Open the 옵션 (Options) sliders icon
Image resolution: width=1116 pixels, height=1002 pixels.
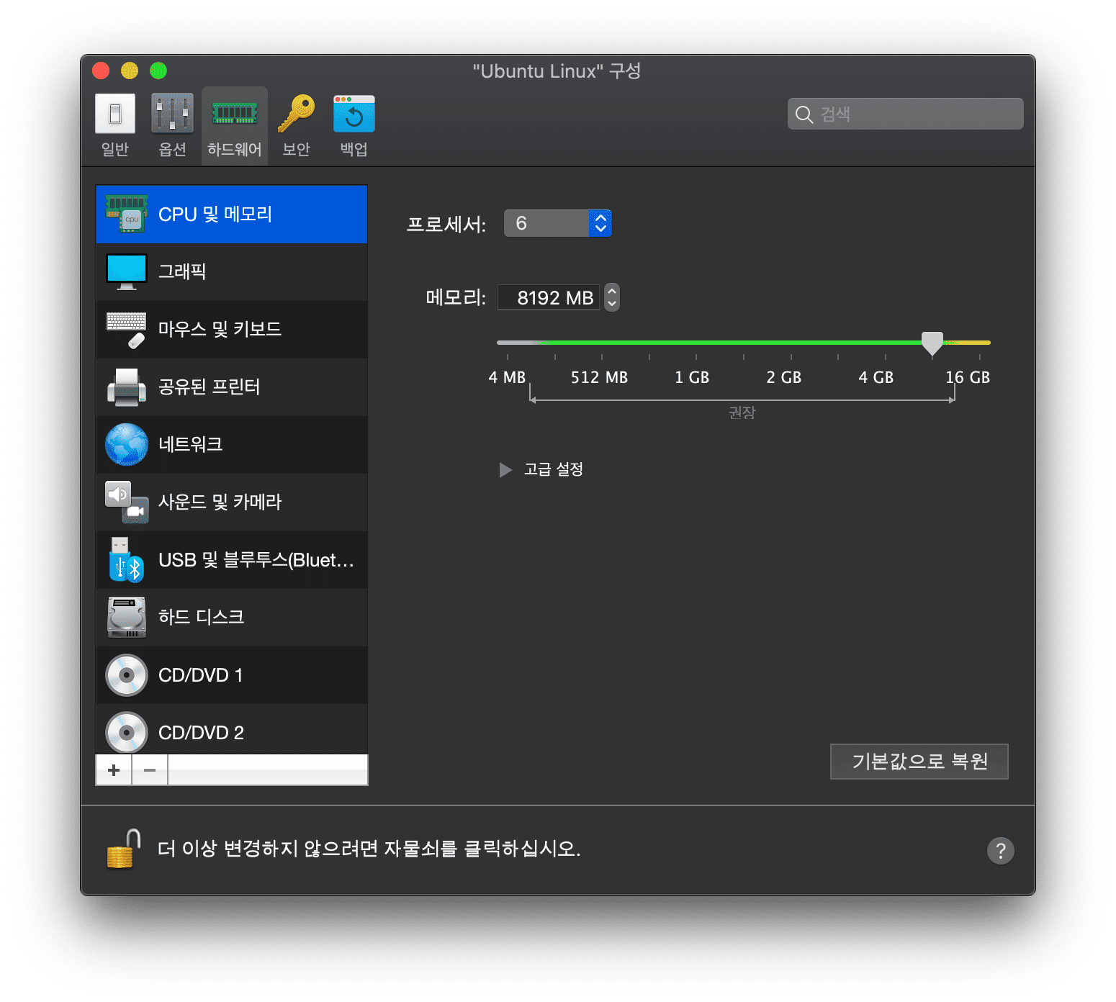pos(172,114)
